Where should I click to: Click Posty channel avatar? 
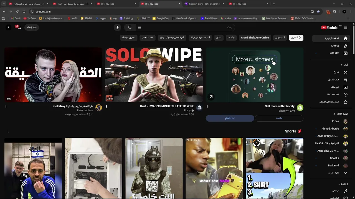click(x=199, y=108)
